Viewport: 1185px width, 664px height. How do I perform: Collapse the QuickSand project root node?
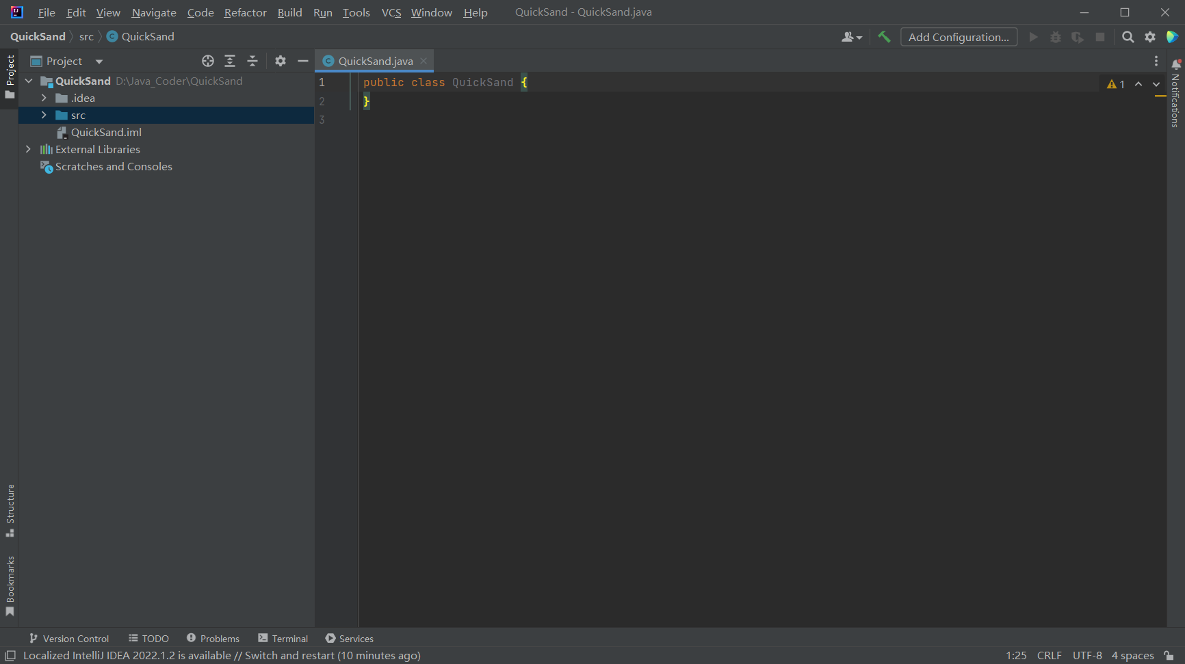(29, 81)
